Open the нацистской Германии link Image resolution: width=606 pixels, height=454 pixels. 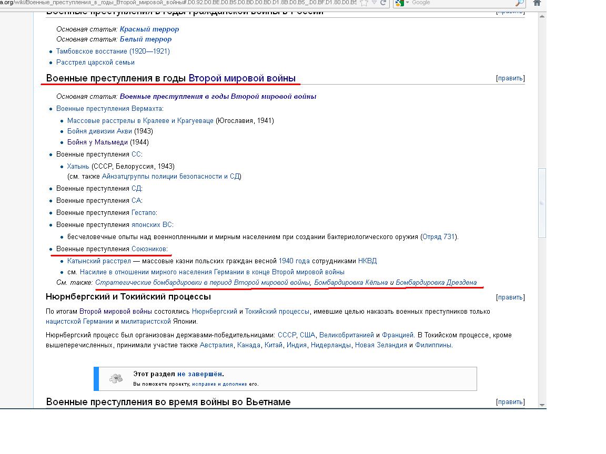click(x=79, y=321)
